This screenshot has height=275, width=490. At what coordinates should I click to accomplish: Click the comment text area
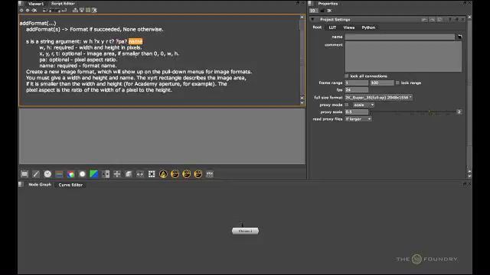(403, 57)
